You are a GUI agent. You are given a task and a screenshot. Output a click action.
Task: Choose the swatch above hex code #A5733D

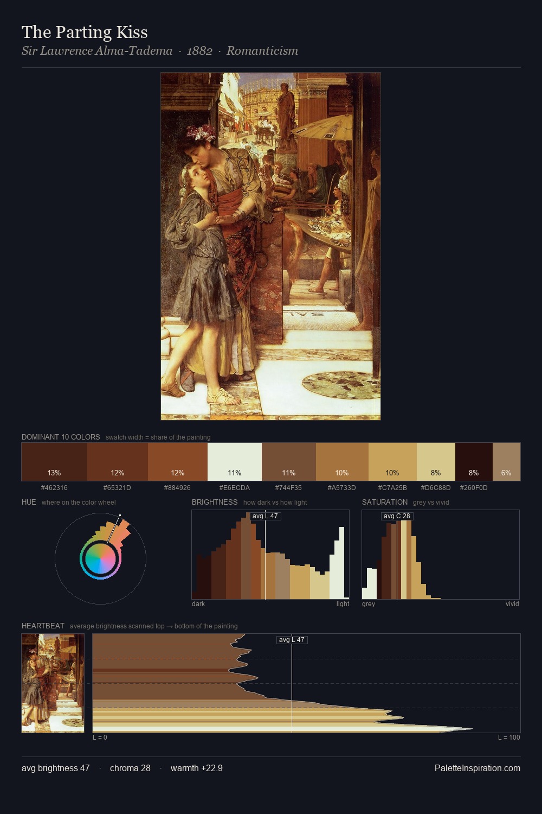tap(342, 462)
